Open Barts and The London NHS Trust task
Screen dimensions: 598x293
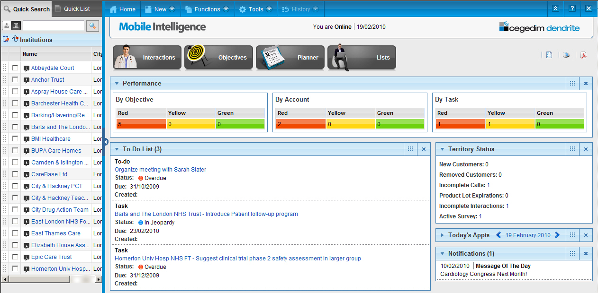click(x=206, y=214)
